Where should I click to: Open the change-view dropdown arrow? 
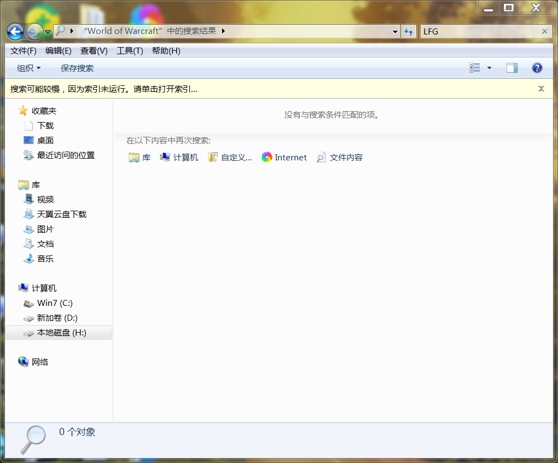coord(489,67)
